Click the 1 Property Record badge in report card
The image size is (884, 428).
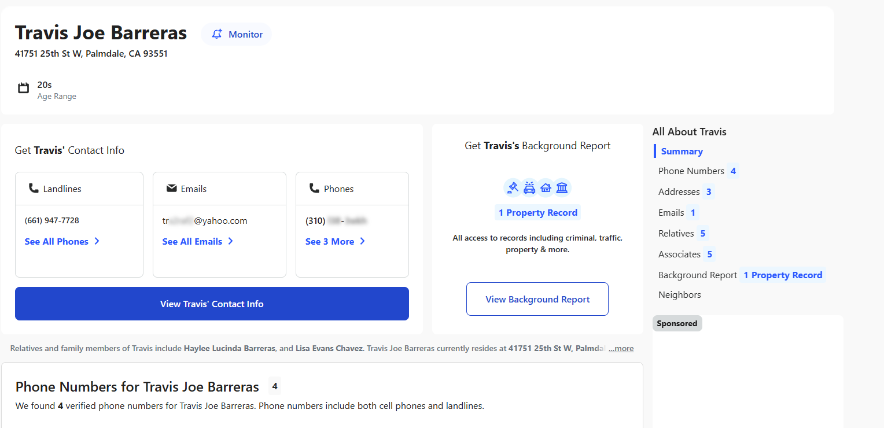tap(537, 213)
